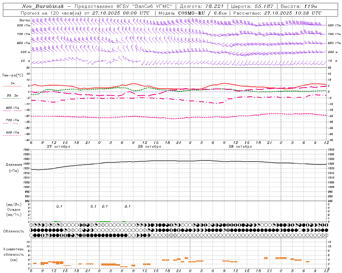Click the '500 гПа' dotted temperature legend entry

[x=13, y=133]
